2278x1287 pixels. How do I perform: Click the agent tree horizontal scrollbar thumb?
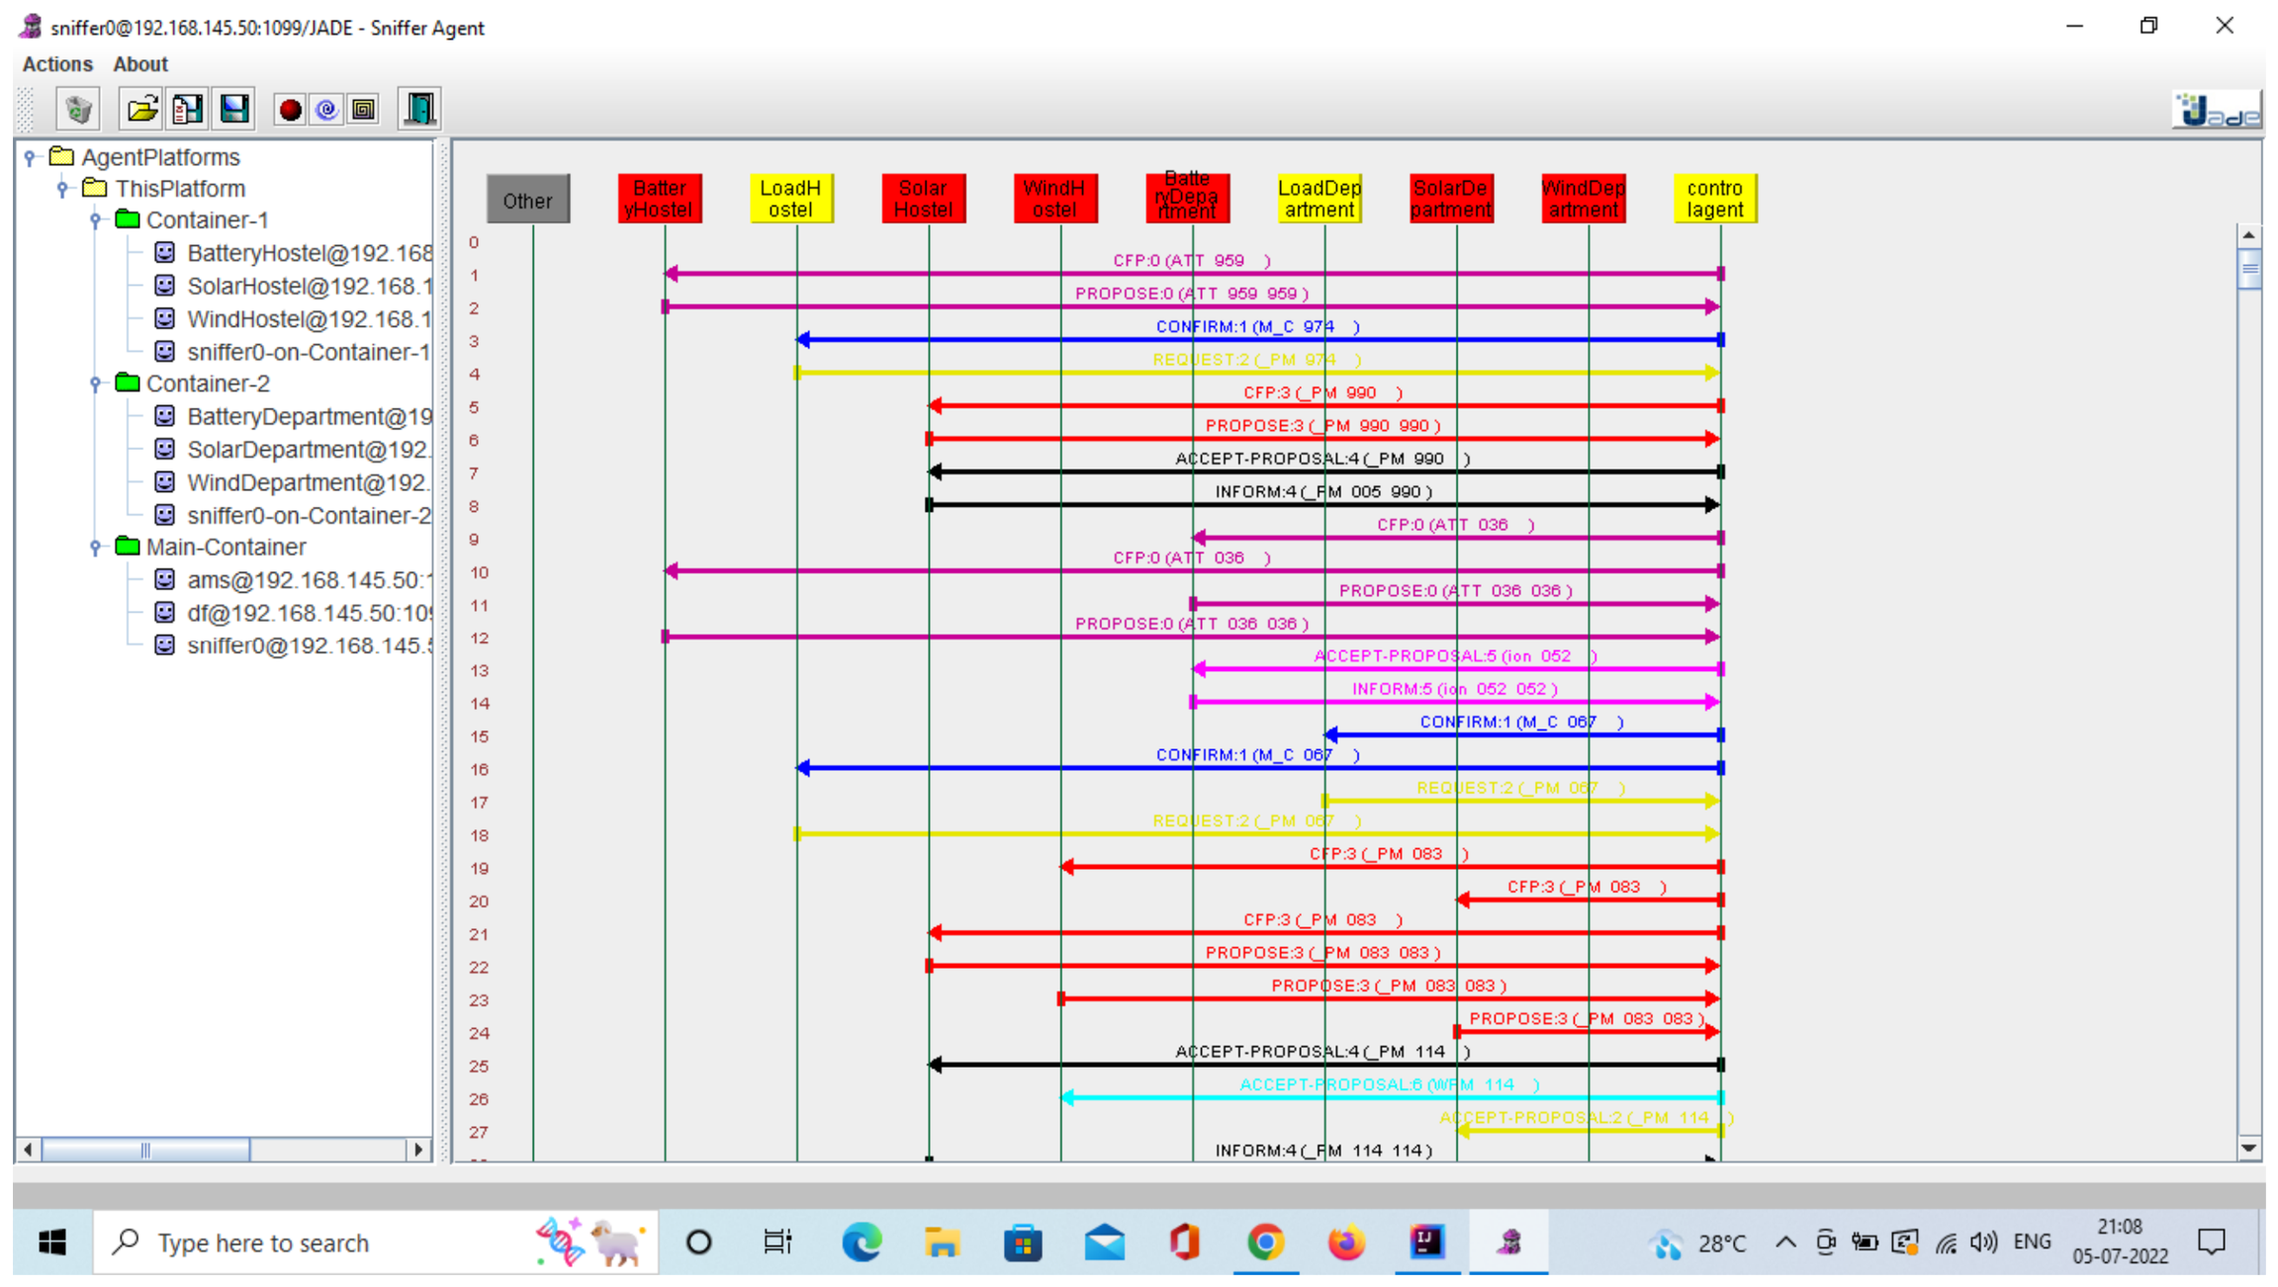click(x=144, y=1150)
